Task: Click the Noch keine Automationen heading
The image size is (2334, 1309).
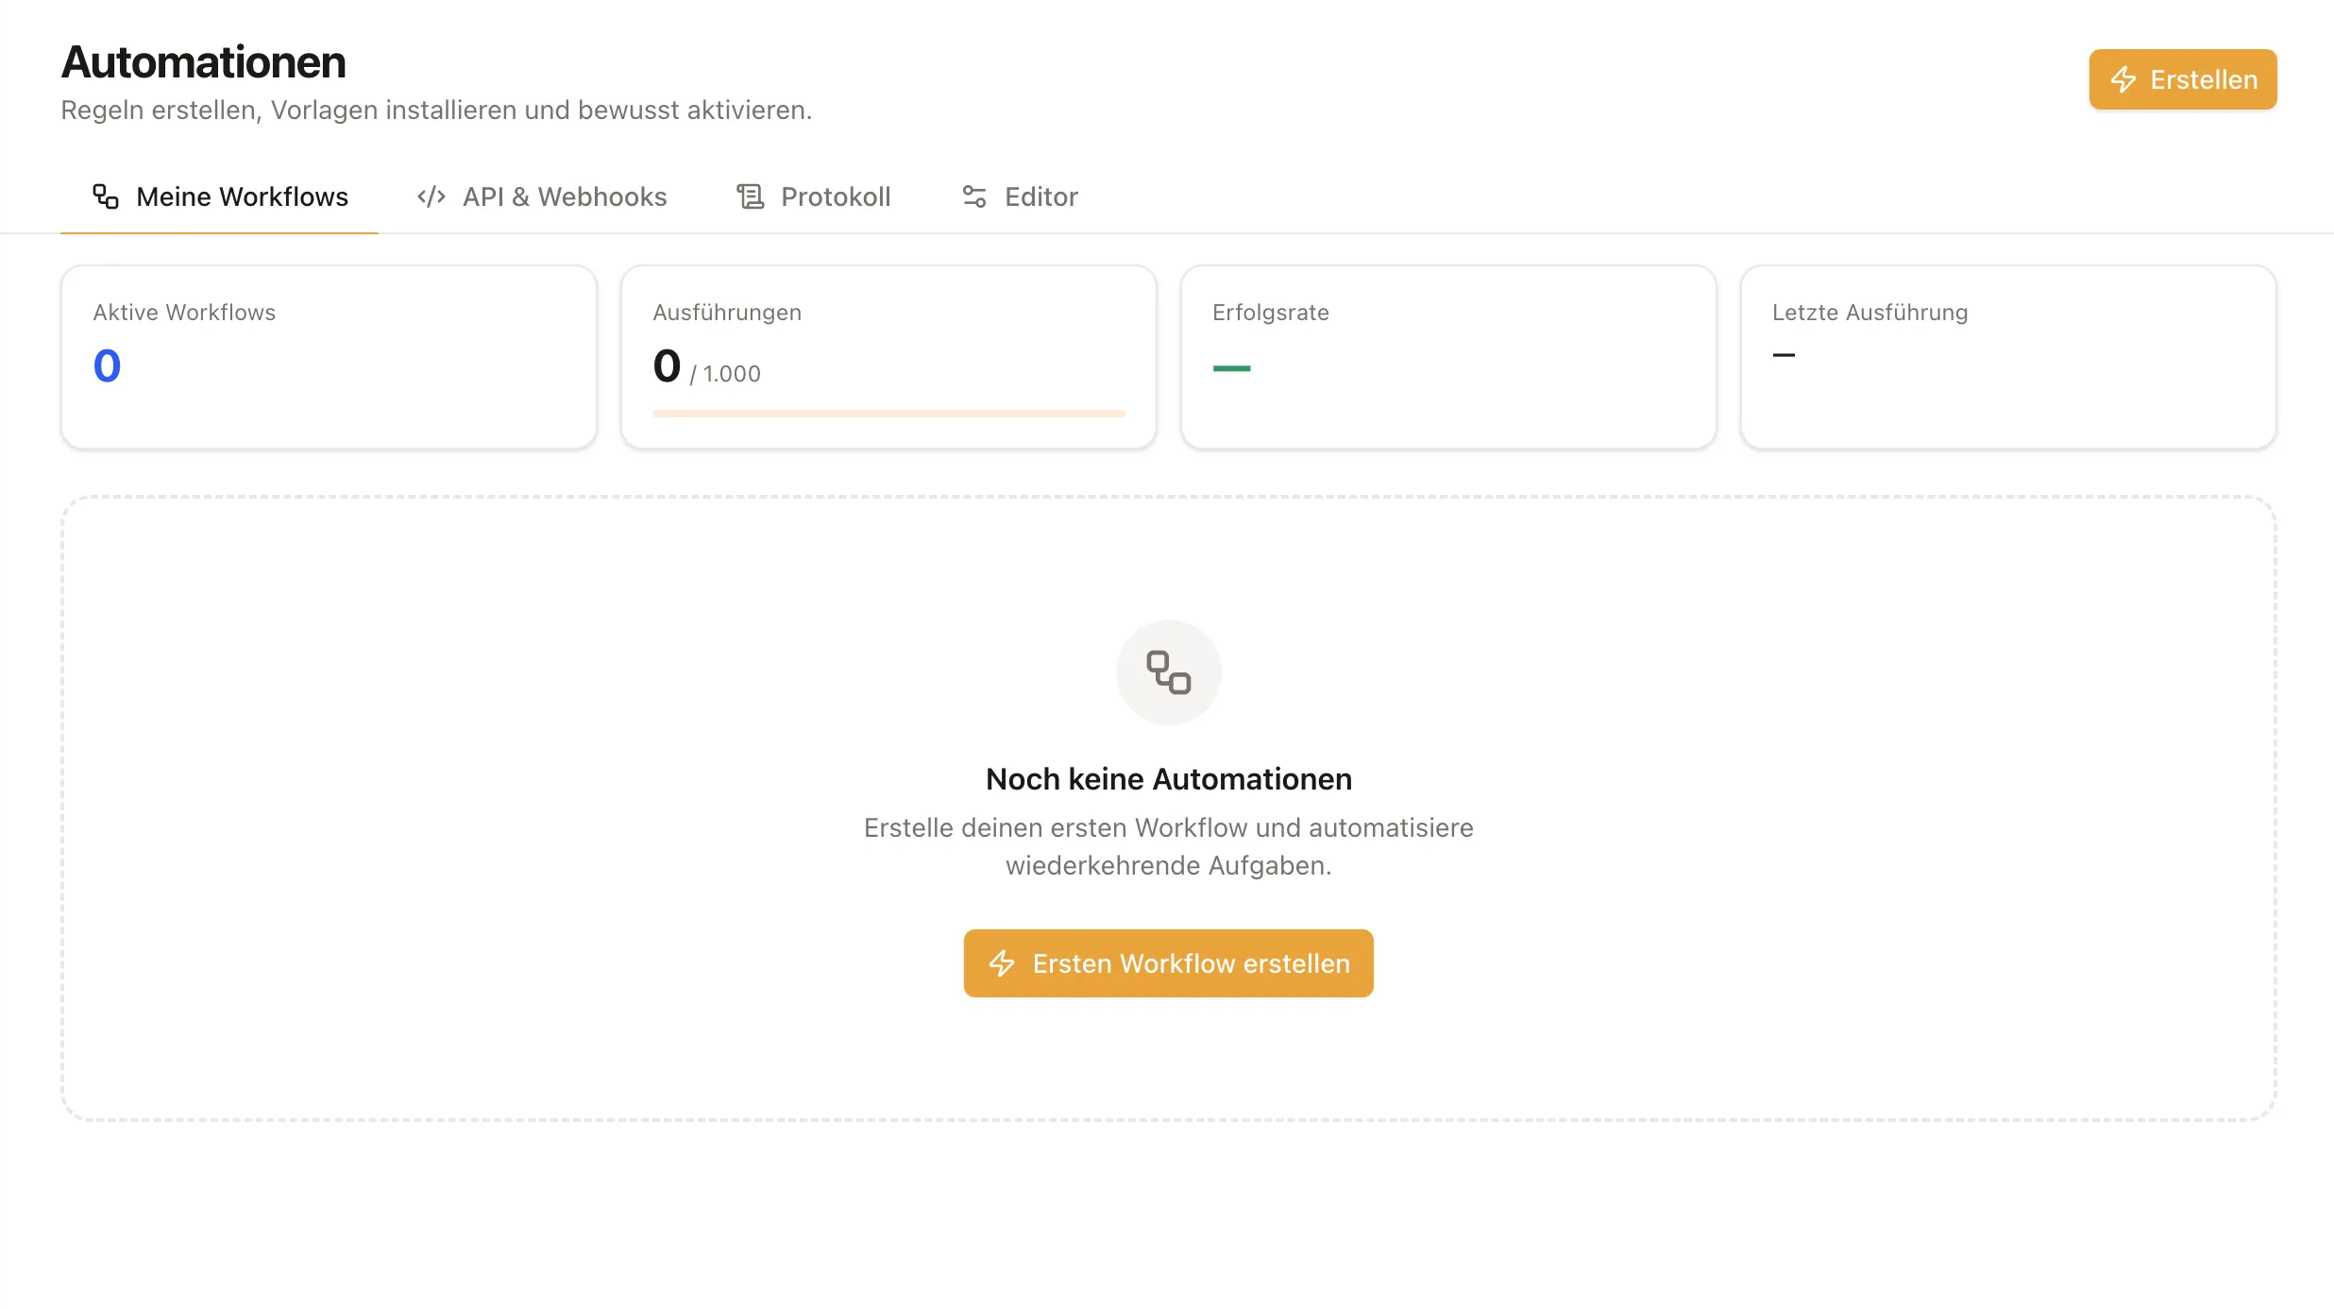Action: (1169, 779)
